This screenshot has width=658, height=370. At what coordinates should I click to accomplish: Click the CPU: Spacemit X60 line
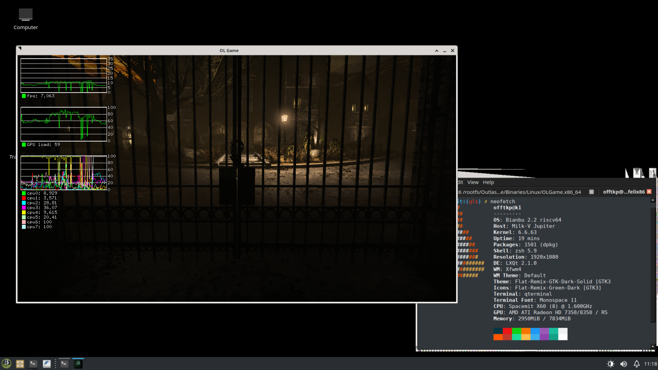pyautogui.click(x=542, y=307)
